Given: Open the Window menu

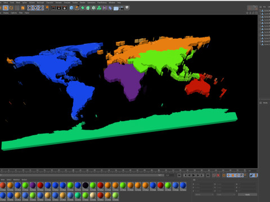Looking at the screenshot, I should [112, 3].
